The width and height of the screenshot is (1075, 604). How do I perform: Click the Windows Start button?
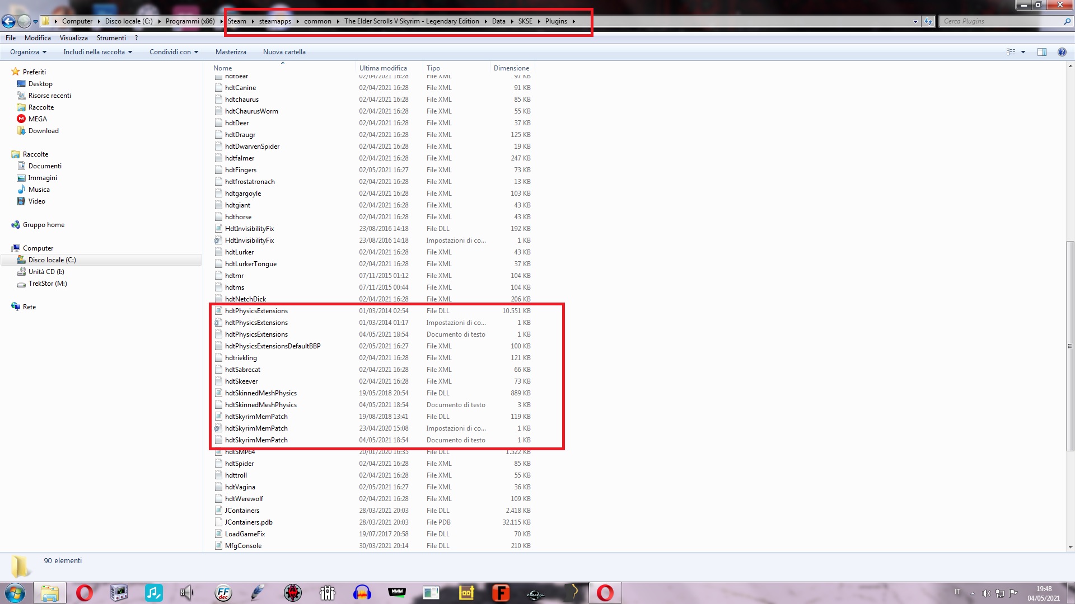pos(15,593)
